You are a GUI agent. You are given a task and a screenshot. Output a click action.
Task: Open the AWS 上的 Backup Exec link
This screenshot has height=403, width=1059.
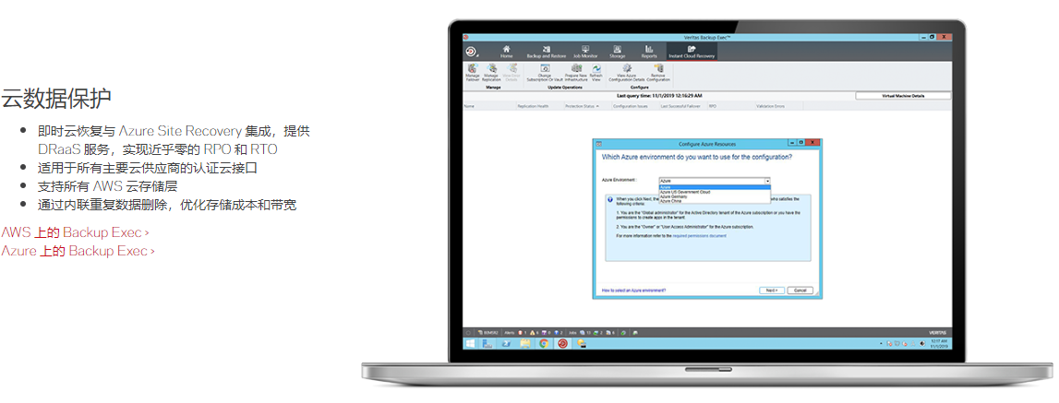point(75,232)
